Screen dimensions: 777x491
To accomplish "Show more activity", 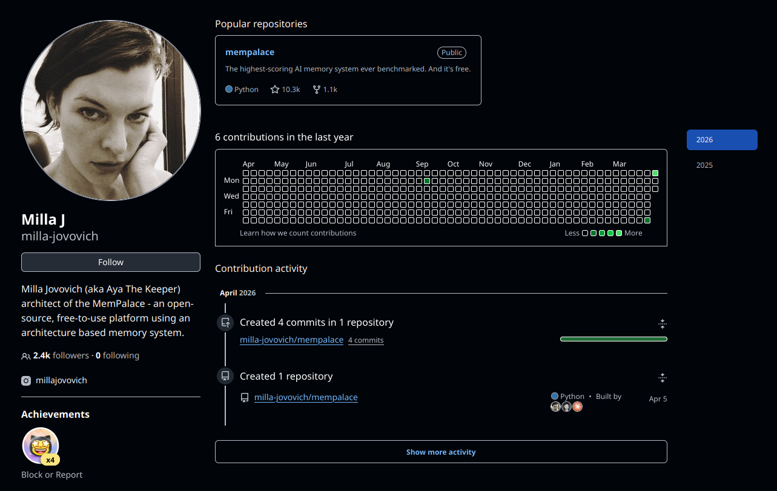I will [x=441, y=452].
